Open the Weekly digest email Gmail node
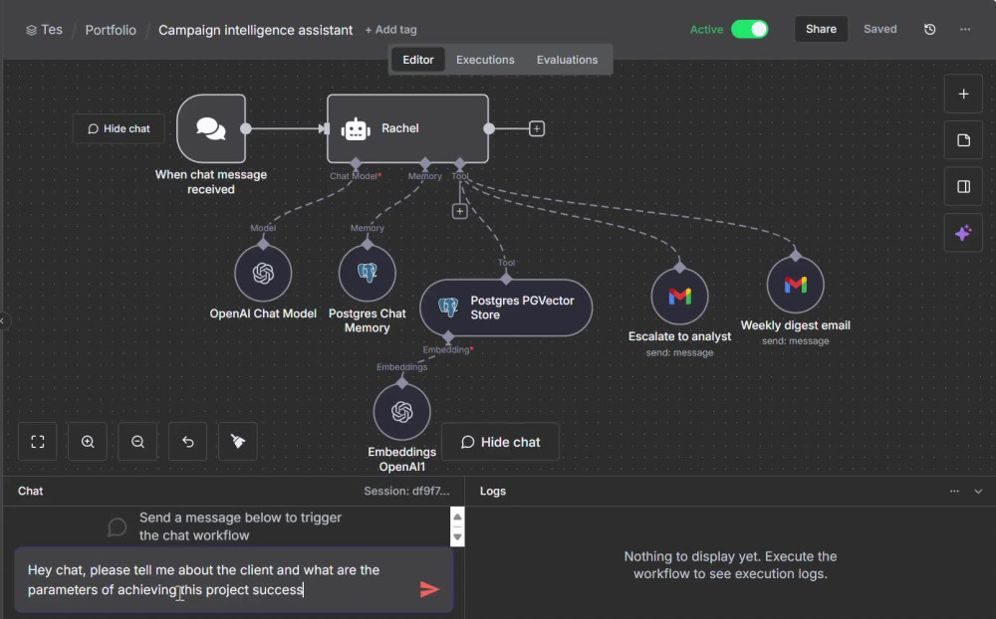Image resolution: width=996 pixels, height=619 pixels. pyautogui.click(x=795, y=285)
